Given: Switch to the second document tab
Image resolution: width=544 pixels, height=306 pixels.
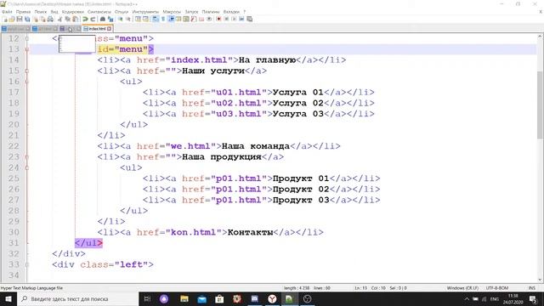Looking at the screenshot, I should (x=45, y=29).
